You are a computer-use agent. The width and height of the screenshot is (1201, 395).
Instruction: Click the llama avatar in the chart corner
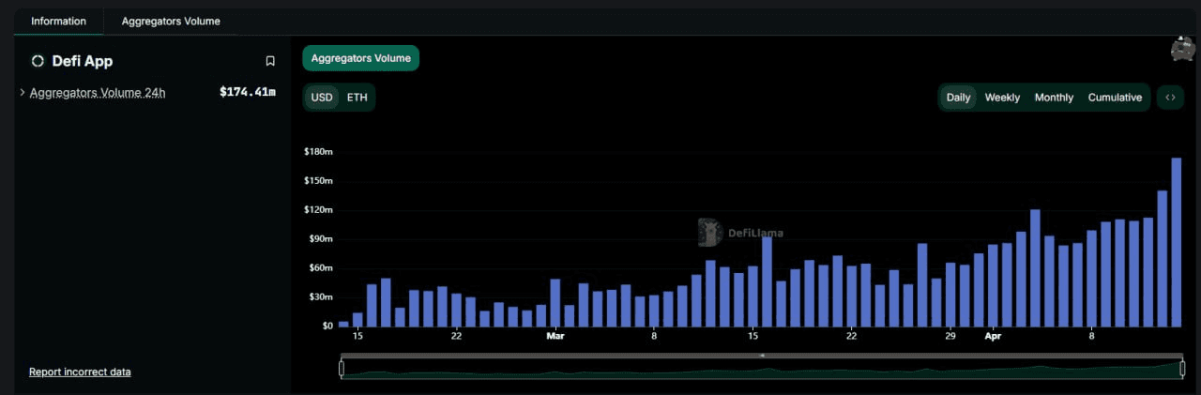[1183, 49]
